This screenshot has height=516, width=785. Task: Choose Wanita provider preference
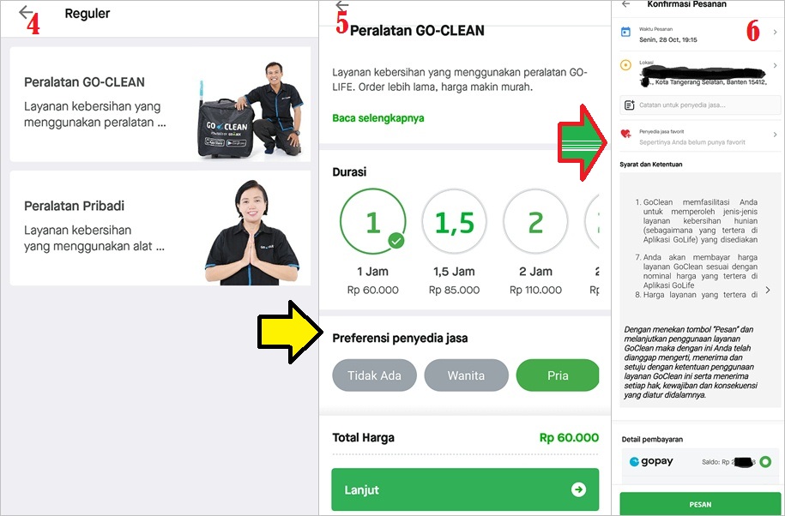click(x=466, y=375)
